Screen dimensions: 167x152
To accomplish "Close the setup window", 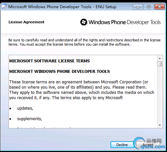I will (x=159, y=7).
